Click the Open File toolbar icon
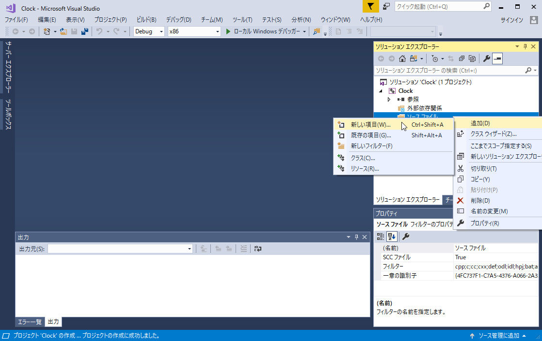This screenshot has width=542, height=341. (63, 31)
